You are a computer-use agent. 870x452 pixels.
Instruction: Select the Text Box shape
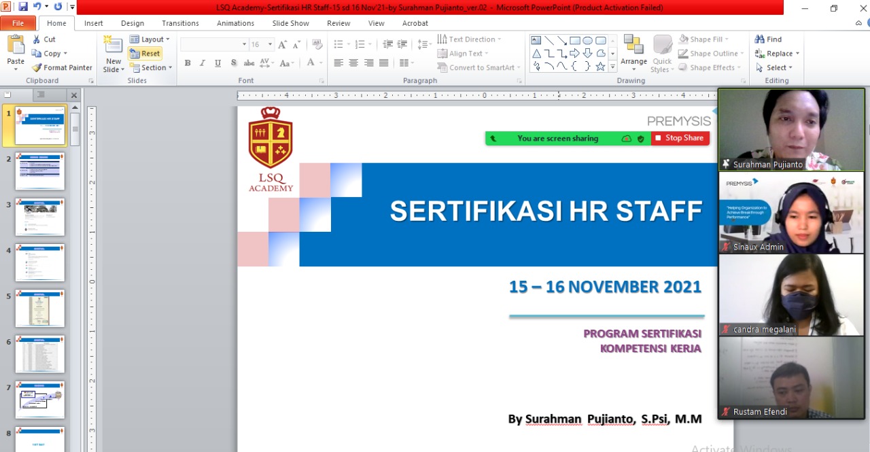coord(536,40)
